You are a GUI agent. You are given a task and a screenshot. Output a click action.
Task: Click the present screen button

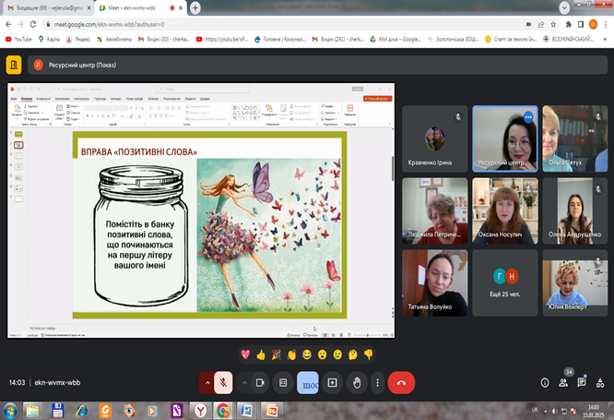[x=332, y=383]
